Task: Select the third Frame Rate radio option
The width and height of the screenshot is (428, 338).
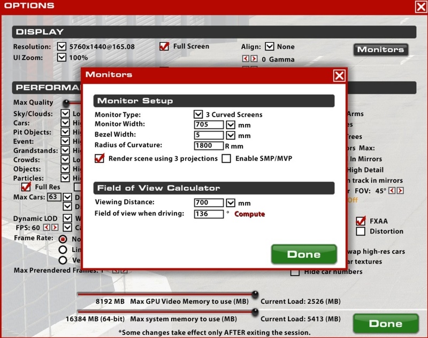Action: tap(63, 260)
